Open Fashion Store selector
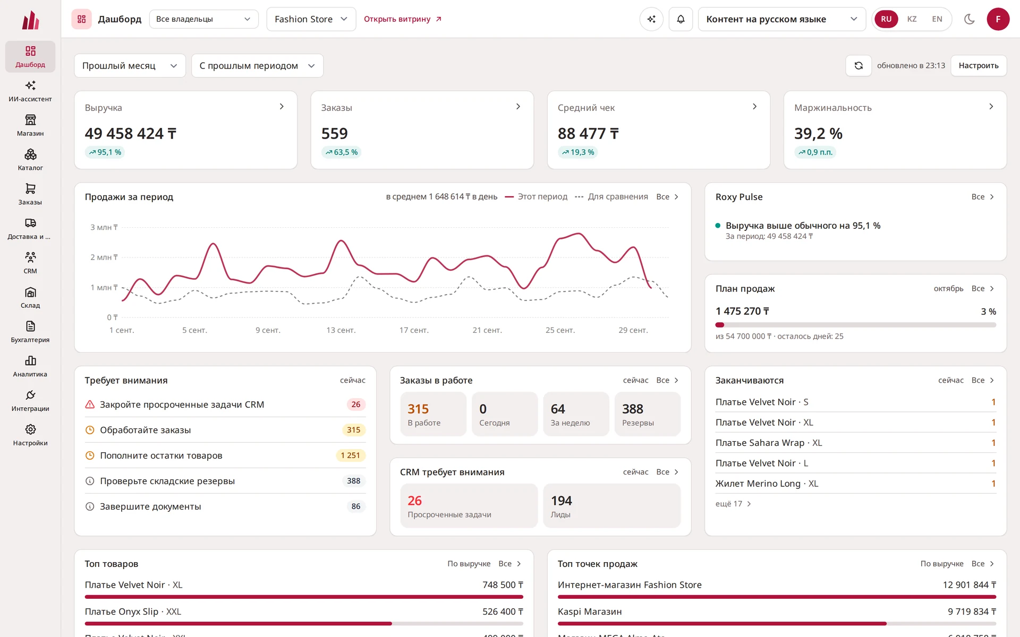Image resolution: width=1020 pixels, height=637 pixels. point(311,19)
